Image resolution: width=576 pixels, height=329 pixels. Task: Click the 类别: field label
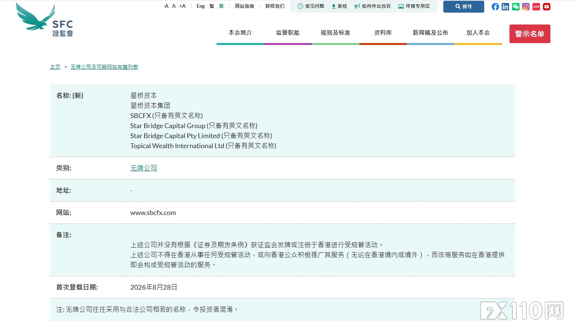[x=64, y=168]
